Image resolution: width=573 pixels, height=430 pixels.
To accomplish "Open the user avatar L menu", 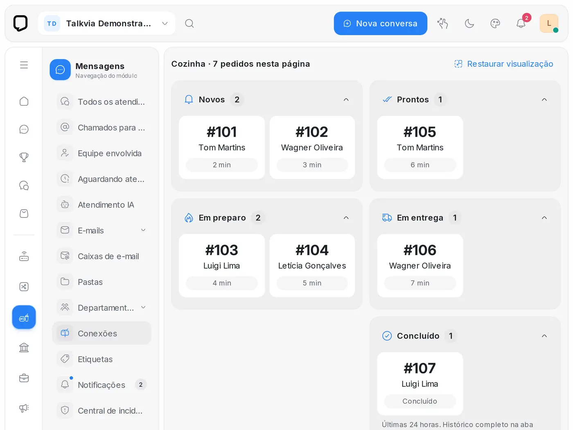I will (x=549, y=23).
